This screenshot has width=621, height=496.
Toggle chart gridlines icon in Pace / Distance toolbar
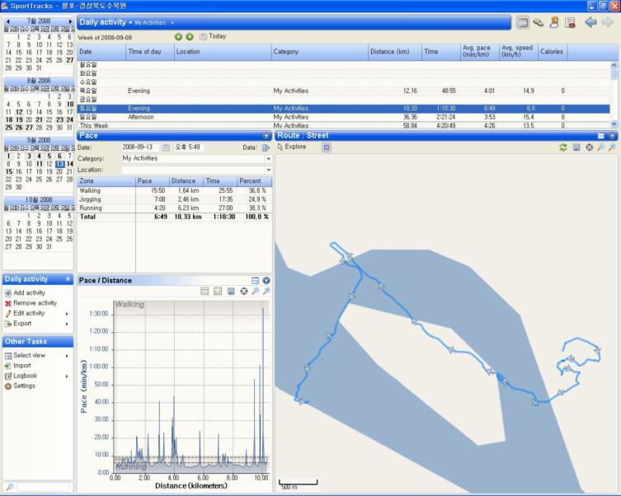click(205, 291)
